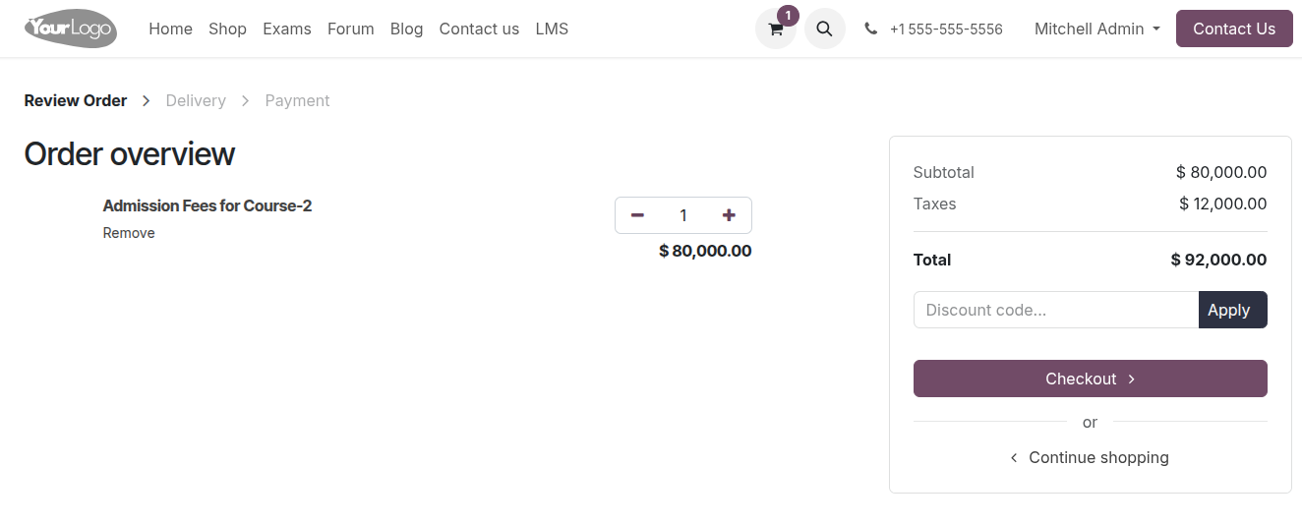Click the search magnifier icon

coord(825,29)
